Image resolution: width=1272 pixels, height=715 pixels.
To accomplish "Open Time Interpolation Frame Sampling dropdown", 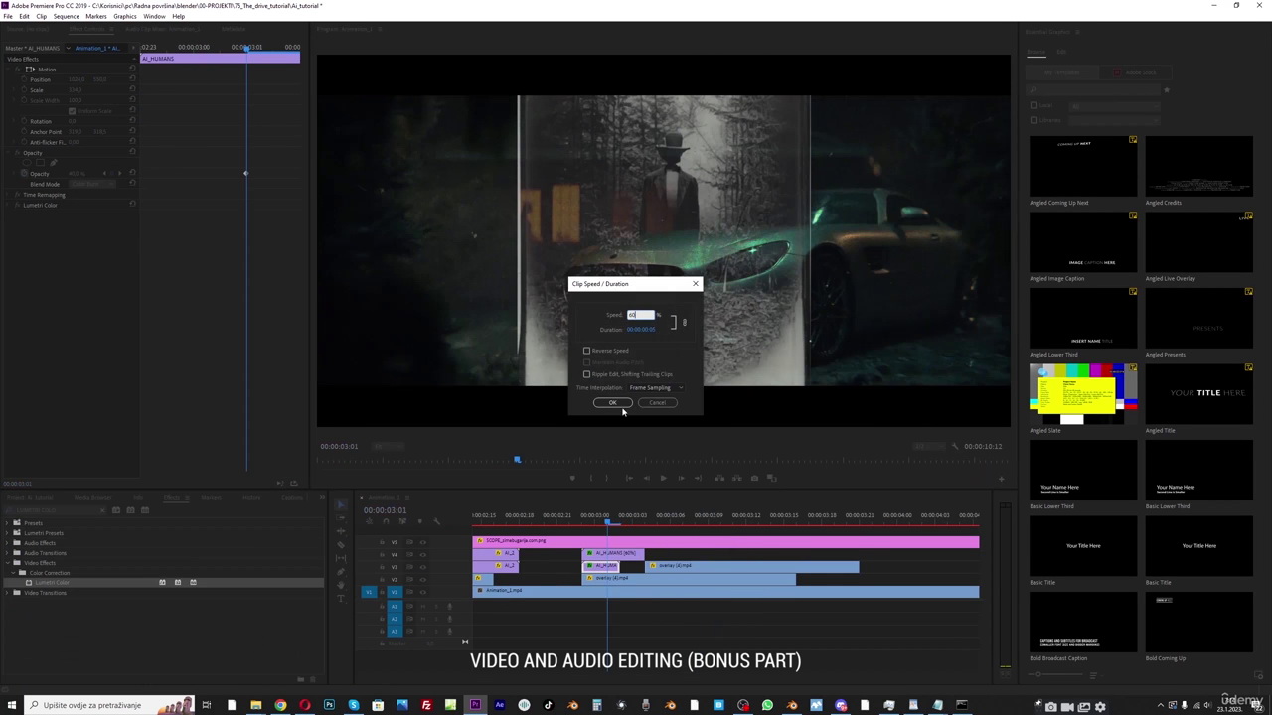I will (x=656, y=387).
